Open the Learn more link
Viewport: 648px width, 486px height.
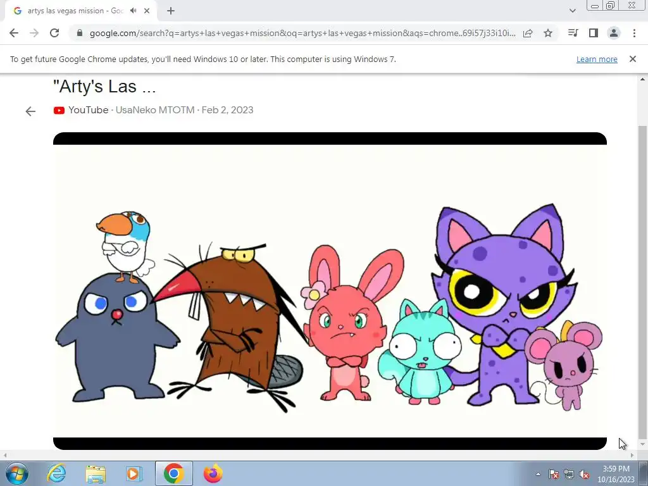[597, 59]
